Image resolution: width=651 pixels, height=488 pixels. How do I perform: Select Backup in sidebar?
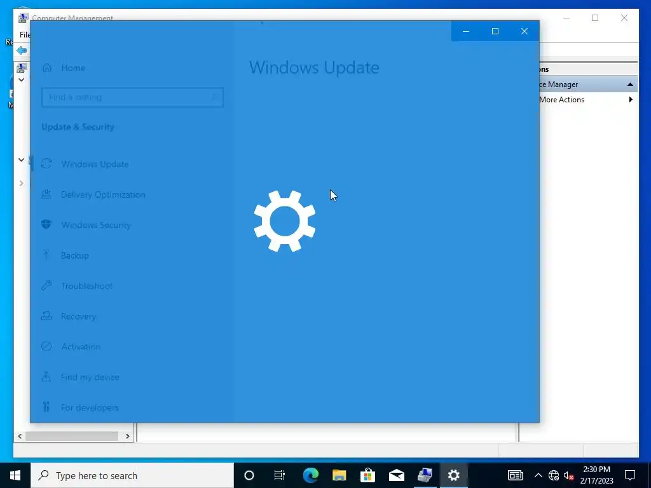(x=75, y=255)
